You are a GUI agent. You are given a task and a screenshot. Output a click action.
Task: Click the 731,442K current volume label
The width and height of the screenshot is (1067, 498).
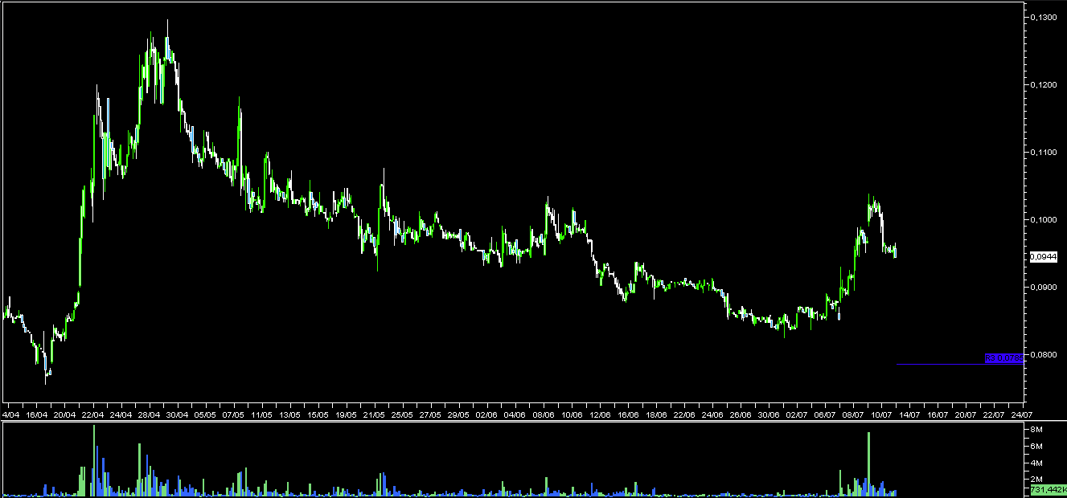(x=1048, y=489)
